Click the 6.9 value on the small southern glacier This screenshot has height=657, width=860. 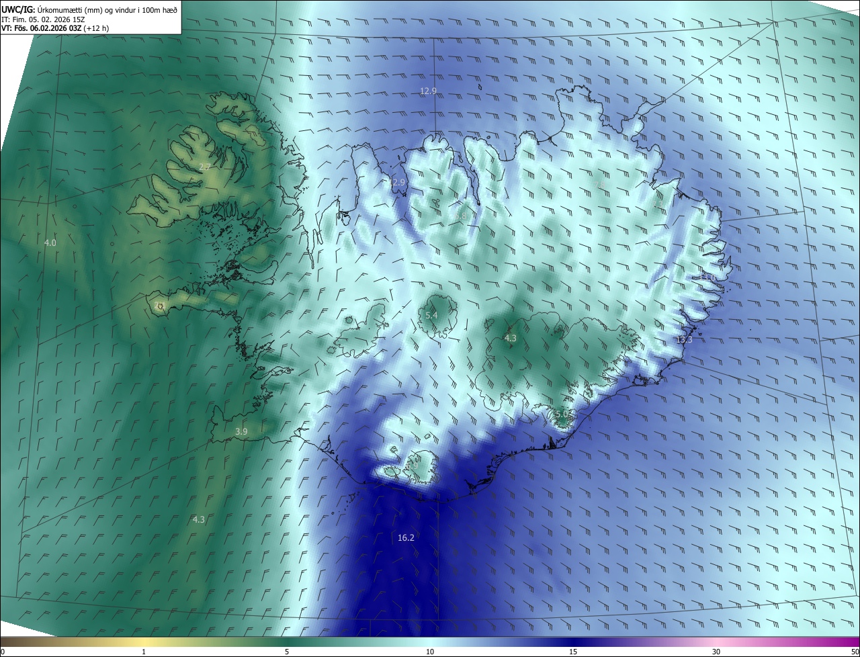click(x=413, y=466)
